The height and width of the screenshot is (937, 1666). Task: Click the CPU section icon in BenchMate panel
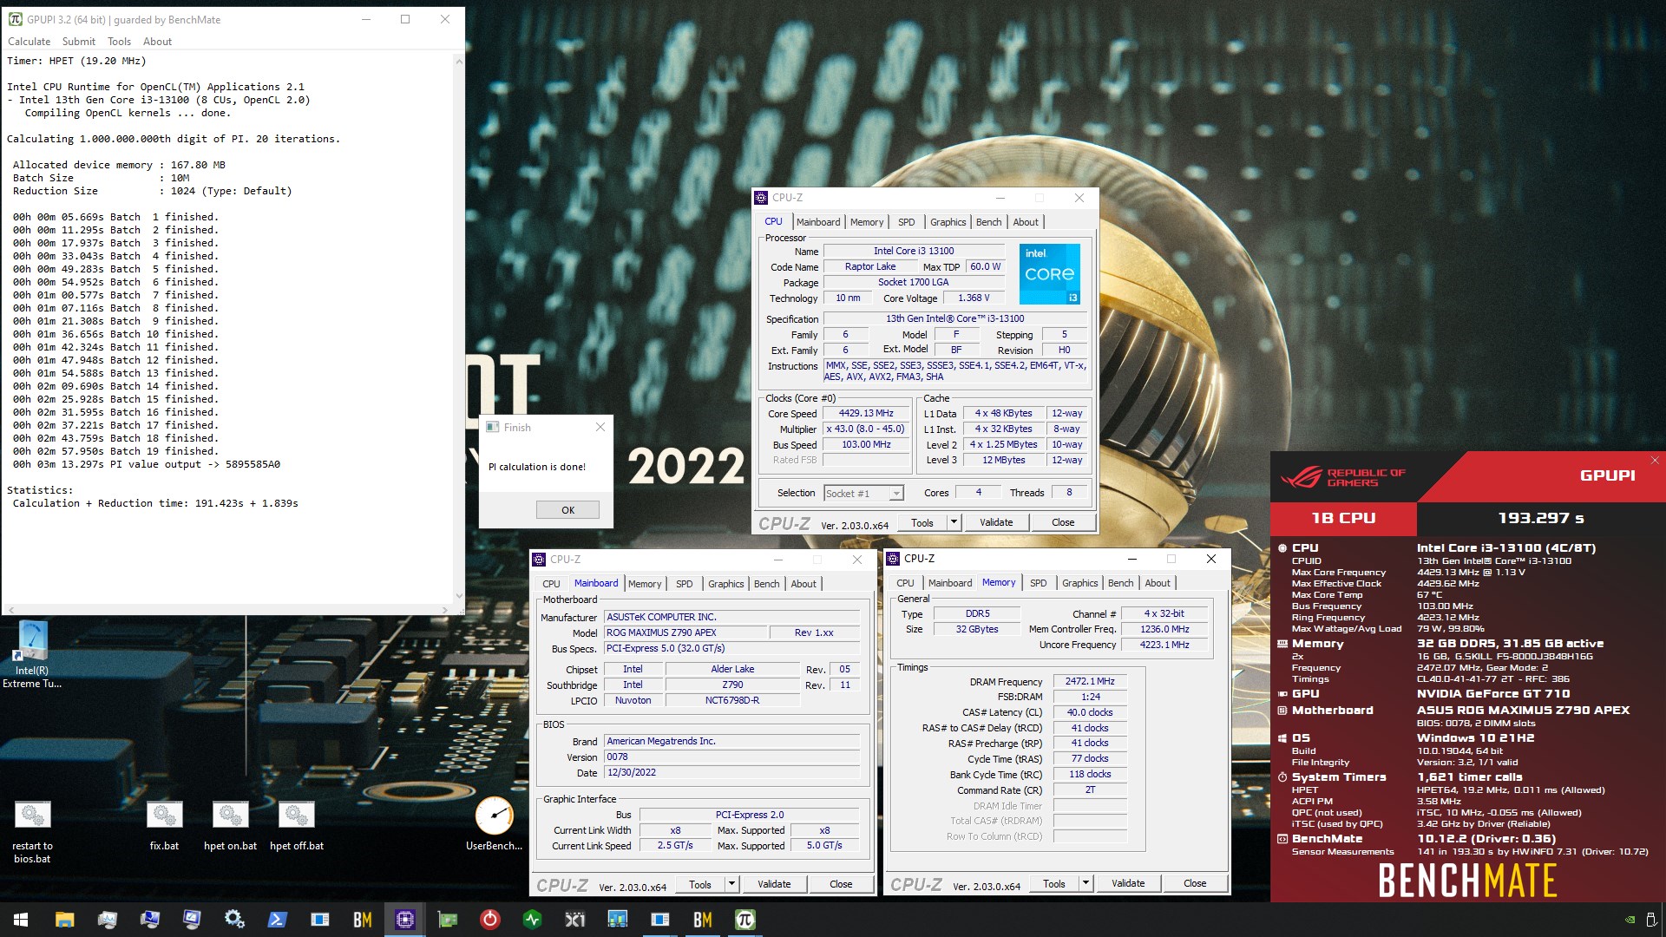(1282, 548)
